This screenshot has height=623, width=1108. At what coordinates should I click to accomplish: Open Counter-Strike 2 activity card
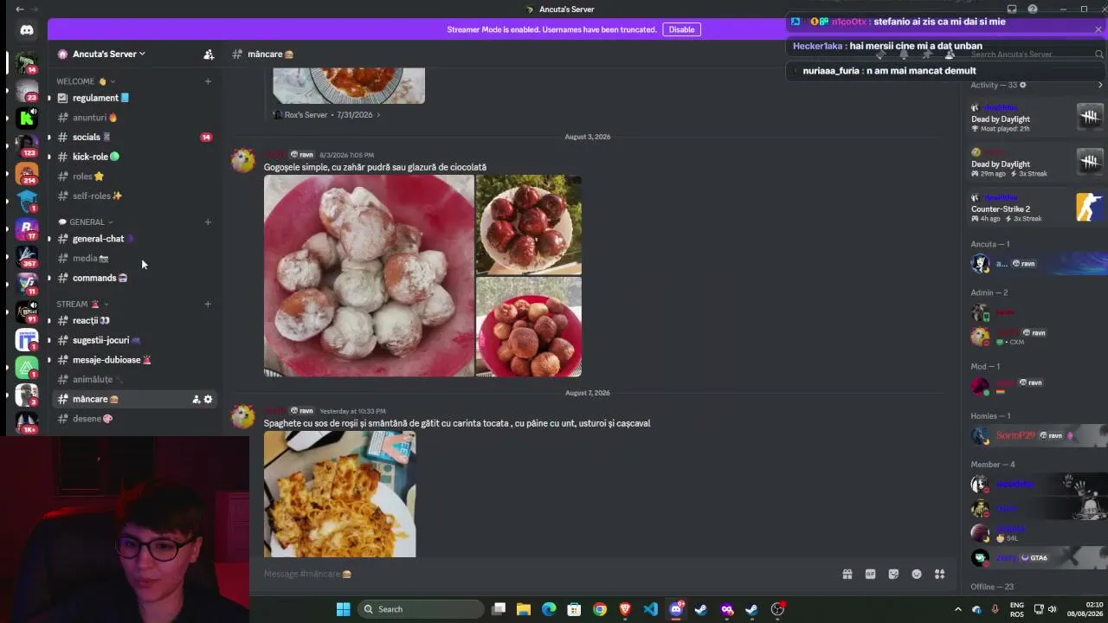tap(1037, 209)
